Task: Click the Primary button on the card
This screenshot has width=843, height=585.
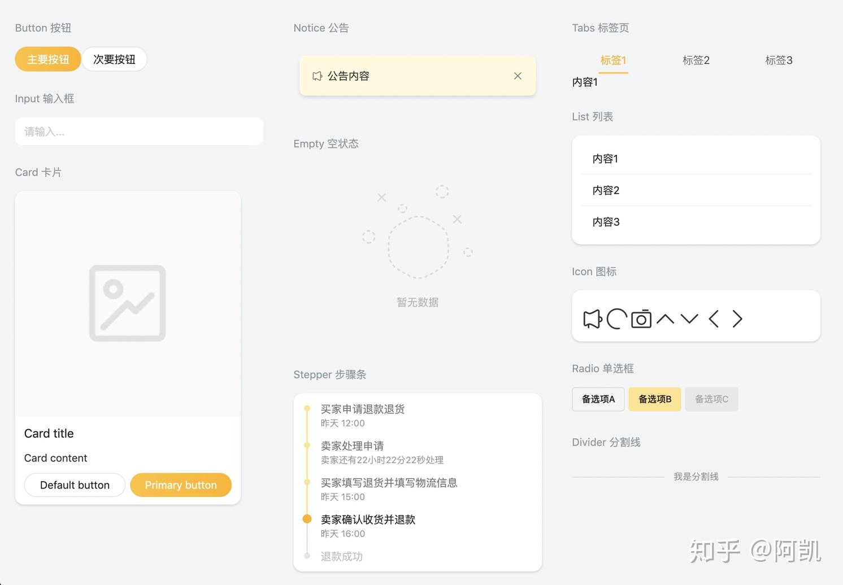Action: click(x=181, y=485)
